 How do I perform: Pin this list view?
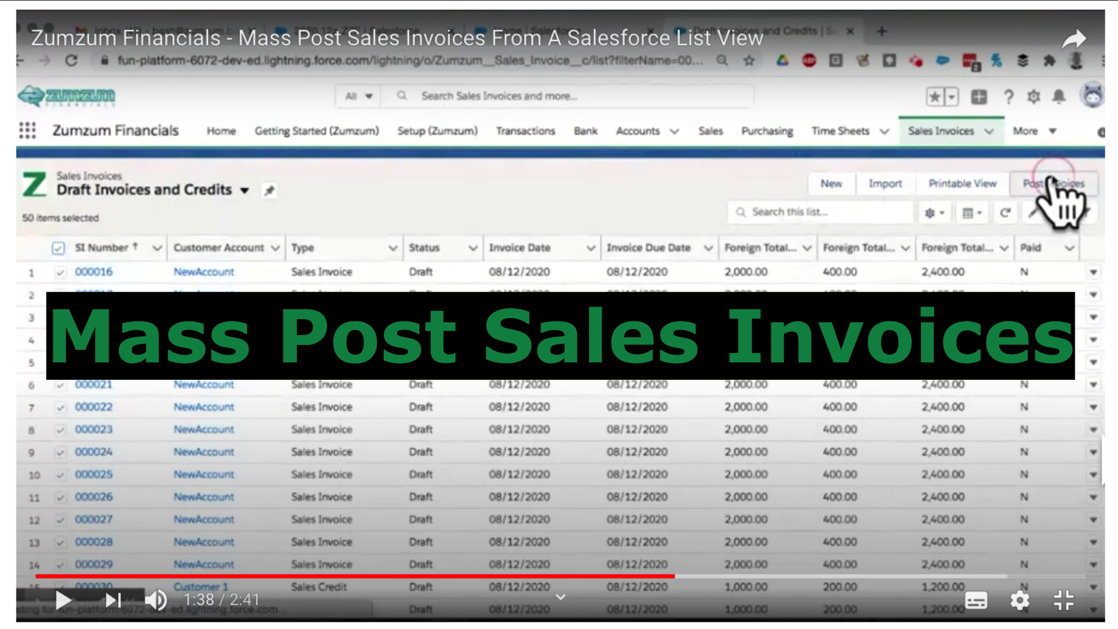coord(269,191)
